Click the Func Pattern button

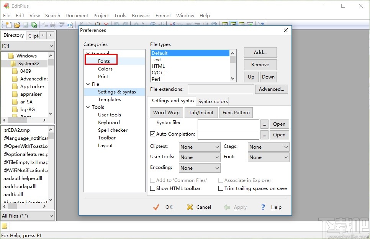pyautogui.click(x=236, y=113)
